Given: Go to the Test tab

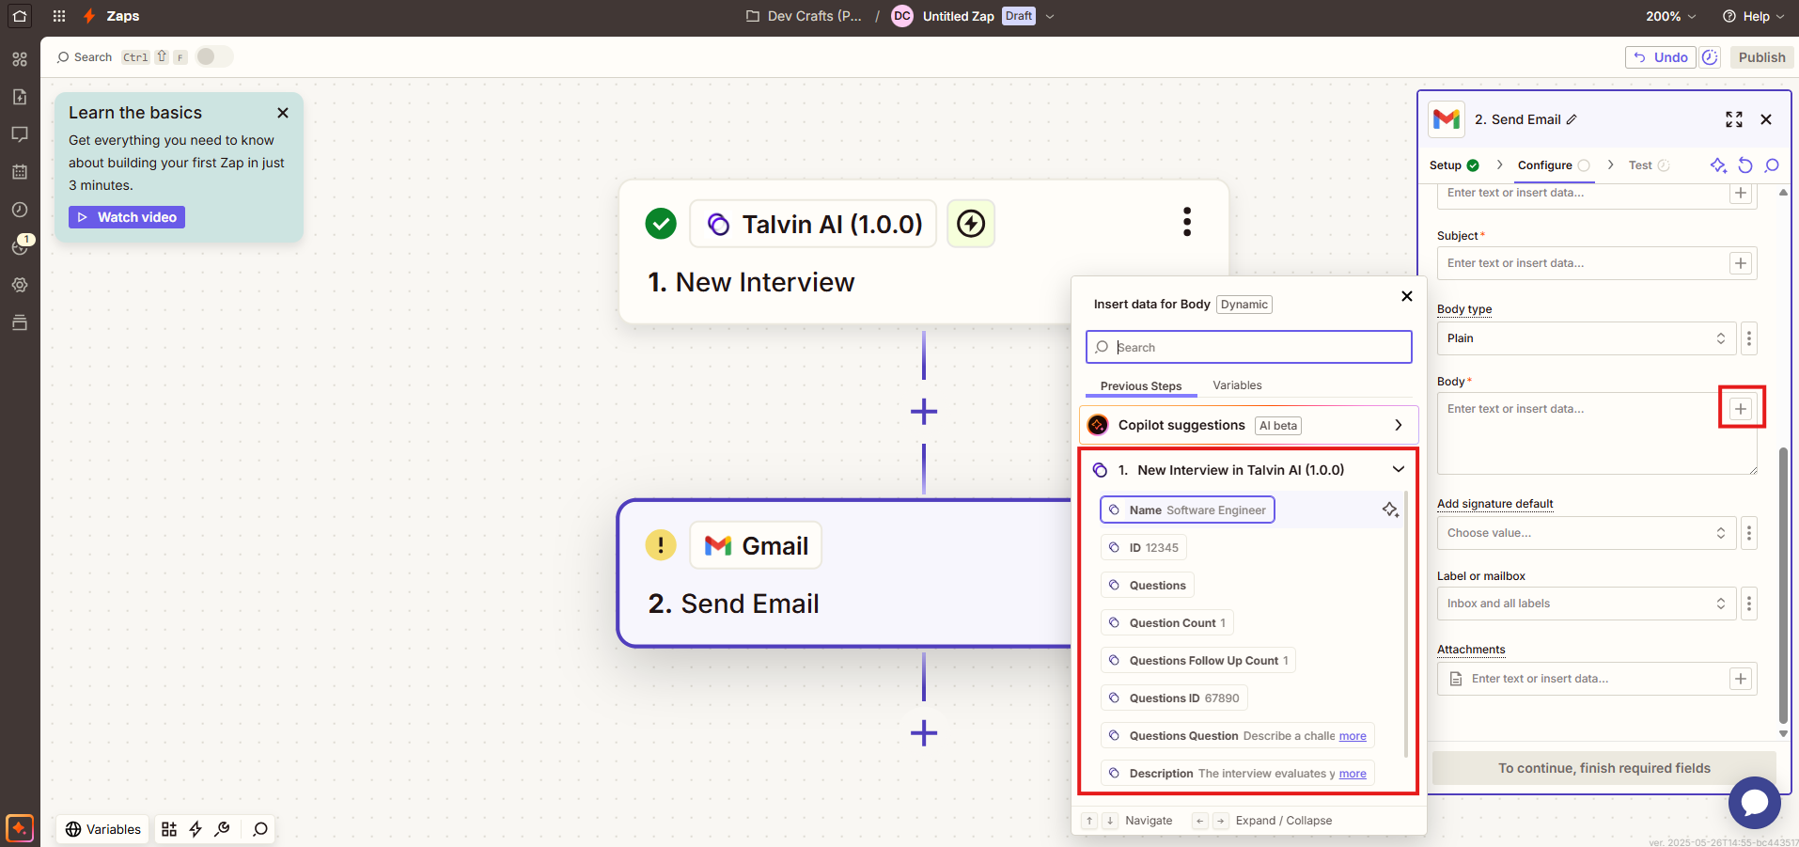Looking at the screenshot, I should click(x=1640, y=165).
